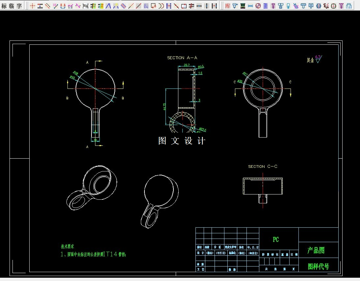360x281 pixels.
Task: Select the crosshair target circle icon
Action: (x=334, y=6)
